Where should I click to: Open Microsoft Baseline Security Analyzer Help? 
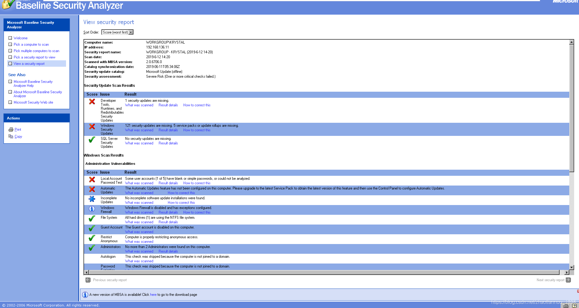coord(33,83)
